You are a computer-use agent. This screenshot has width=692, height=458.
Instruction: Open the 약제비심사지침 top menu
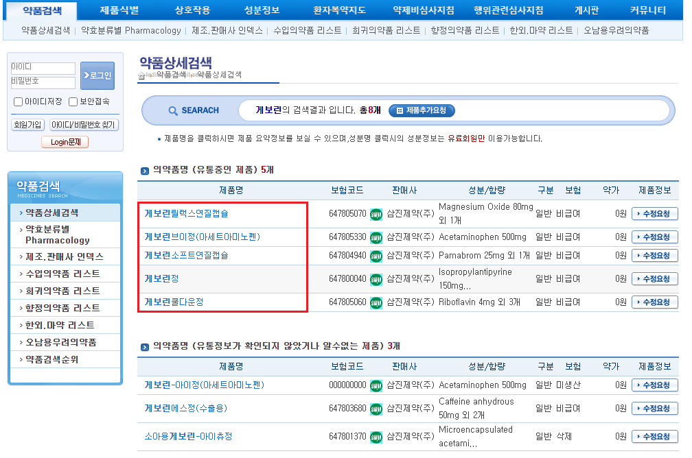tap(424, 10)
